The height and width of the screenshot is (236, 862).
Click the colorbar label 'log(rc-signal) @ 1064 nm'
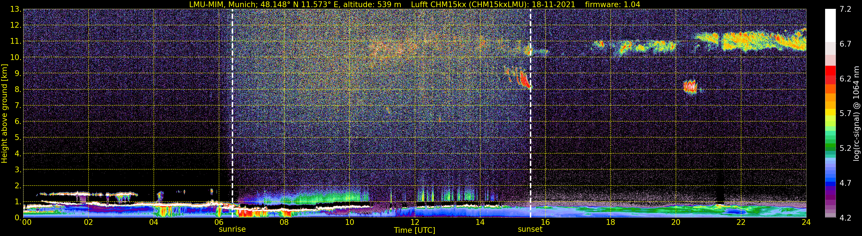tap(856, 113)
